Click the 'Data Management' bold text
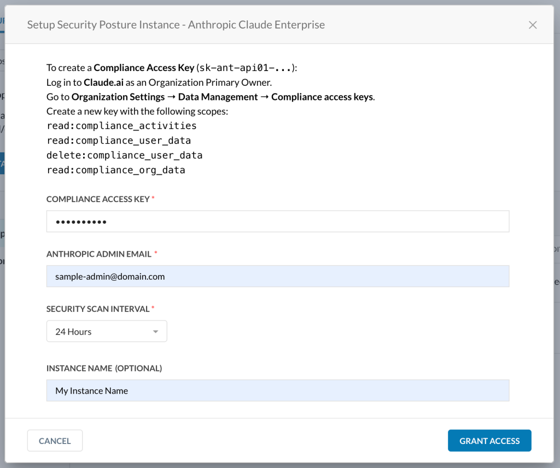560x468 pixels. point(218,97)
